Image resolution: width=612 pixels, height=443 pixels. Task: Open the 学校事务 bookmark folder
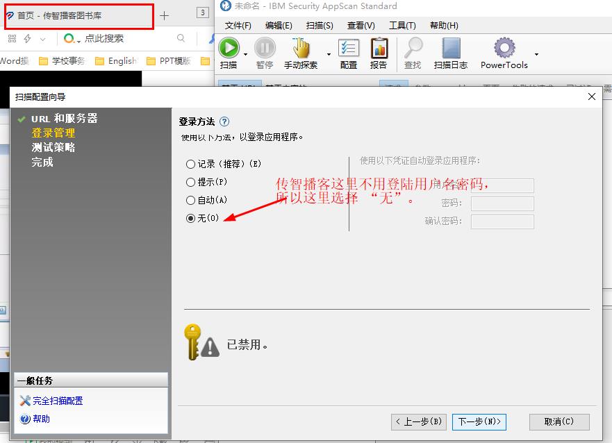click(x=62, y=61)
